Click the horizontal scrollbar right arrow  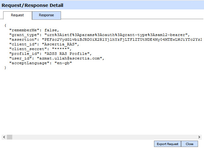coord(199,137)
